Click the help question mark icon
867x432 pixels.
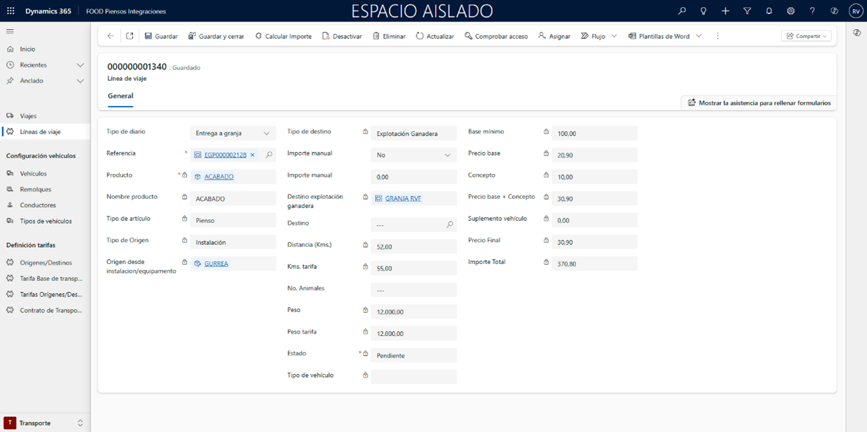click(812, 11)
